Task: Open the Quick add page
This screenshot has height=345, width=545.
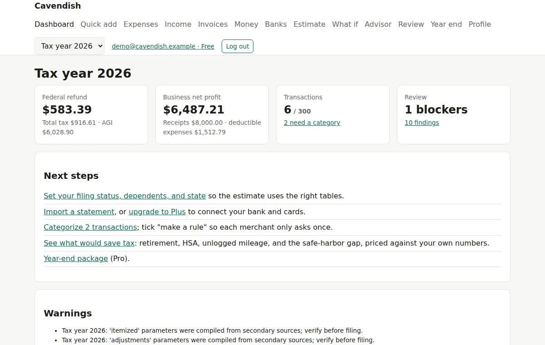Action: [99, 24]
